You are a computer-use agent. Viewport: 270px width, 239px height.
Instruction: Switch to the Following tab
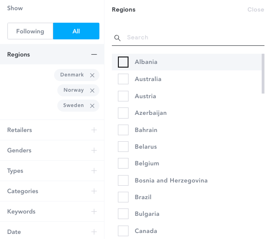click(31, 31)
